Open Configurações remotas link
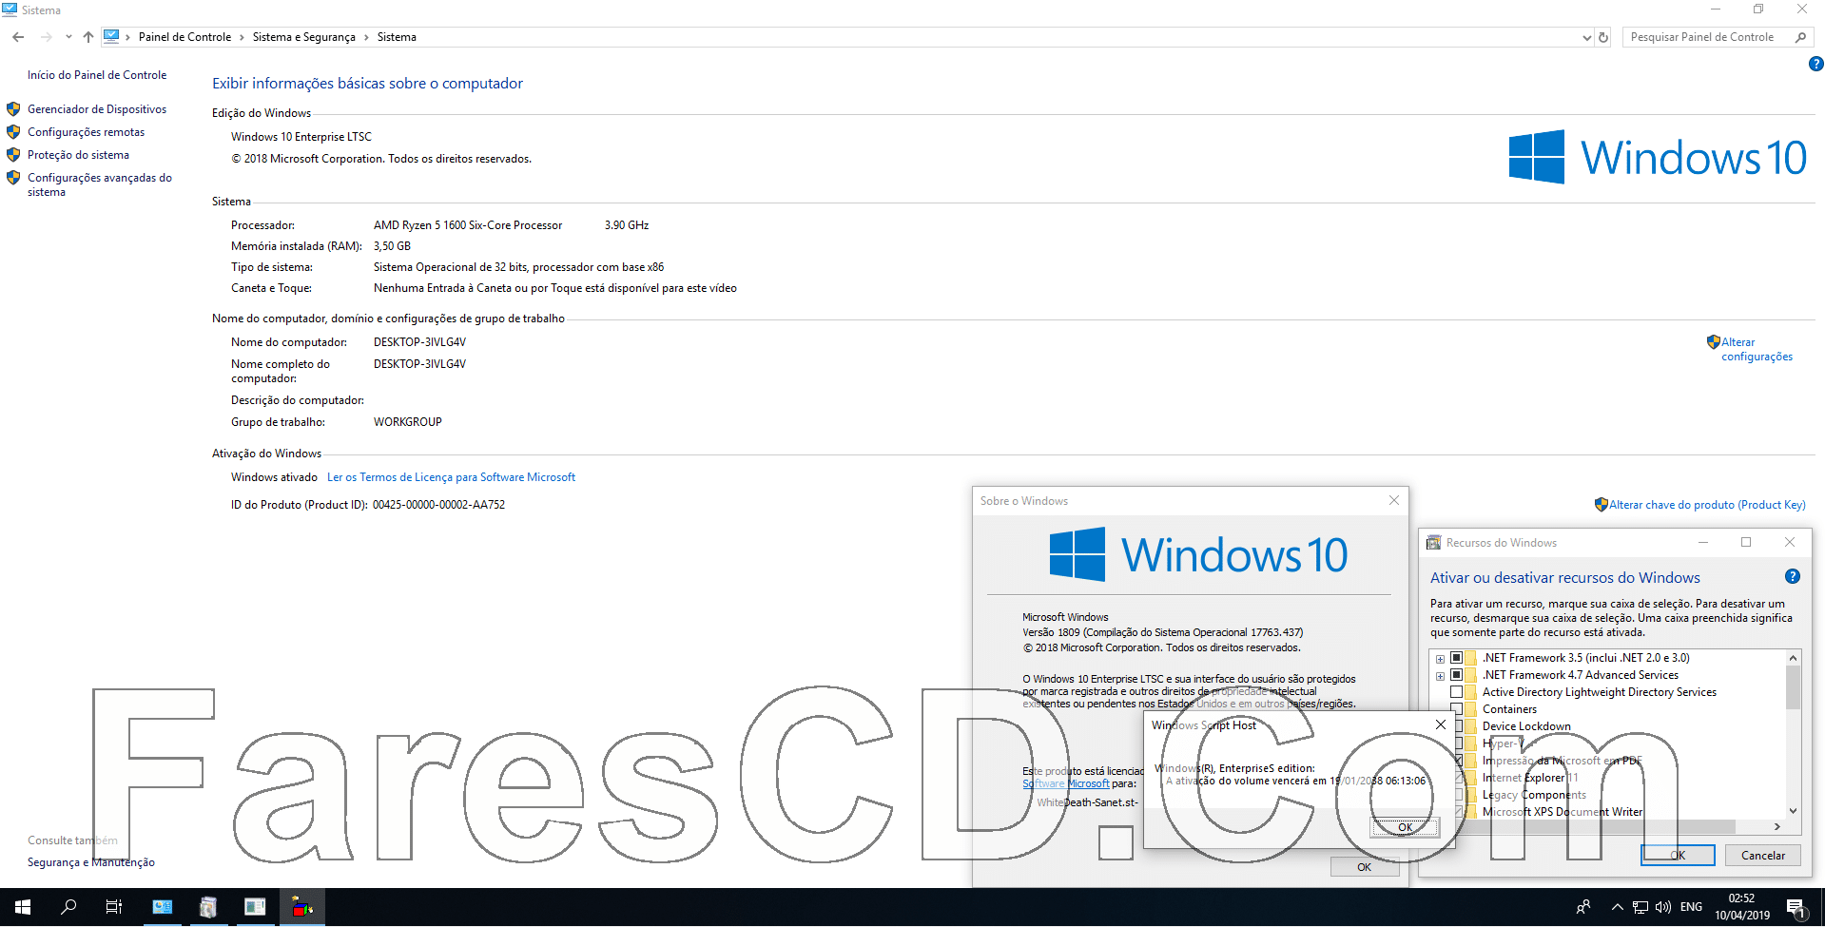1825x927 pixels. tap(86, 132)
